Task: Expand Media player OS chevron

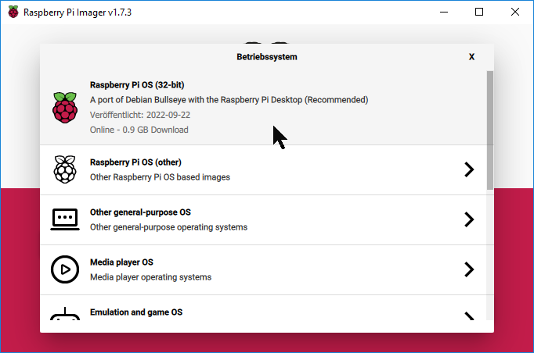Action: pyautogui.click(x=469, y=269)
